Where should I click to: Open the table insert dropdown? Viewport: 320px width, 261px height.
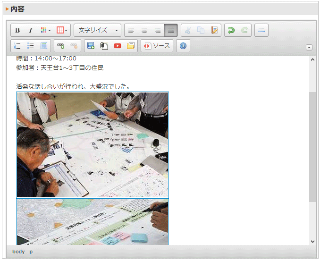62,30
